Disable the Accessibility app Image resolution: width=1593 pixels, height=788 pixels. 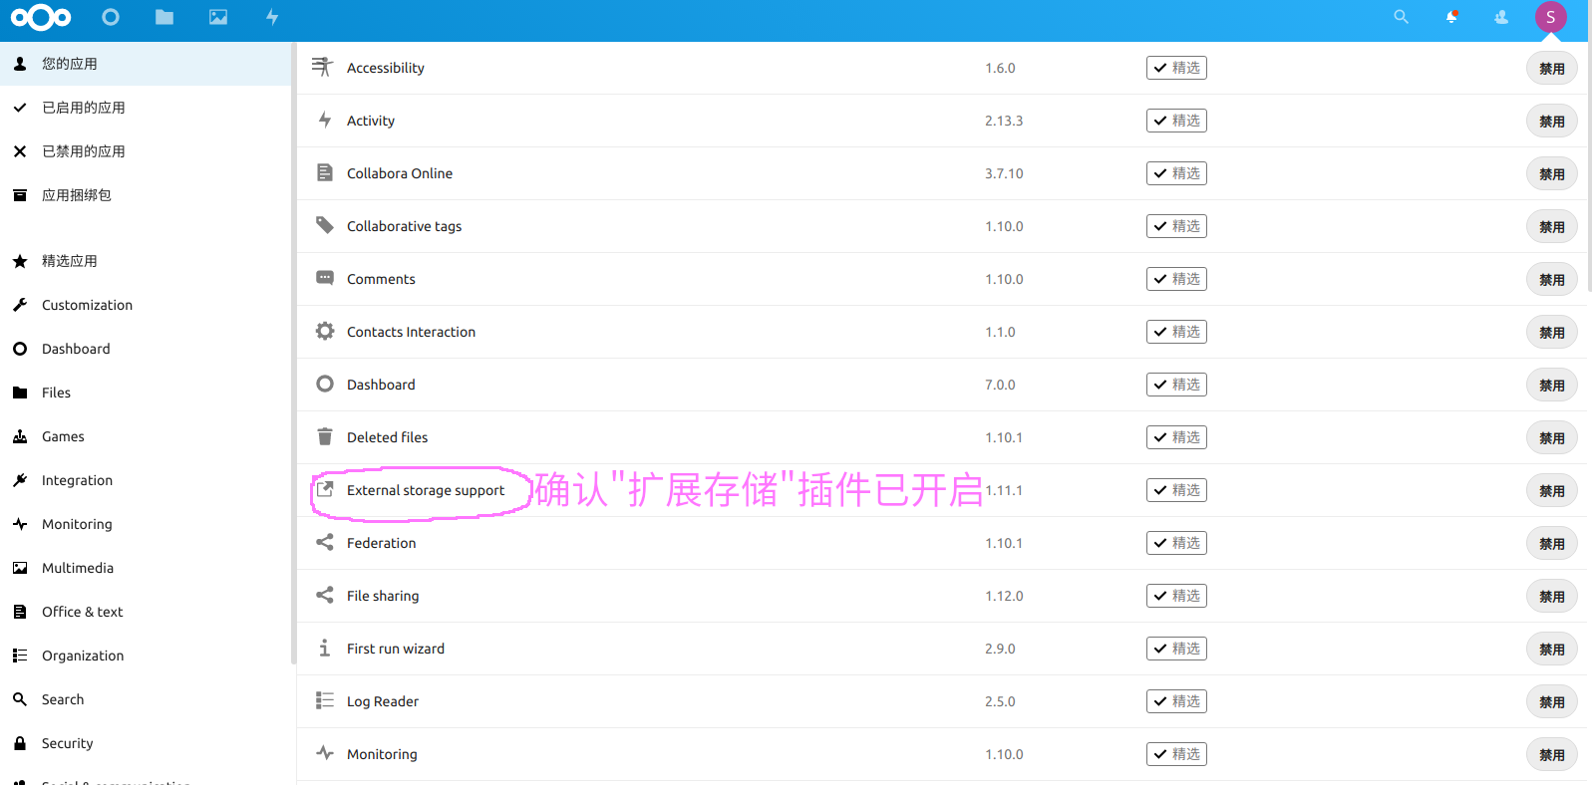tap(1551, 69)
